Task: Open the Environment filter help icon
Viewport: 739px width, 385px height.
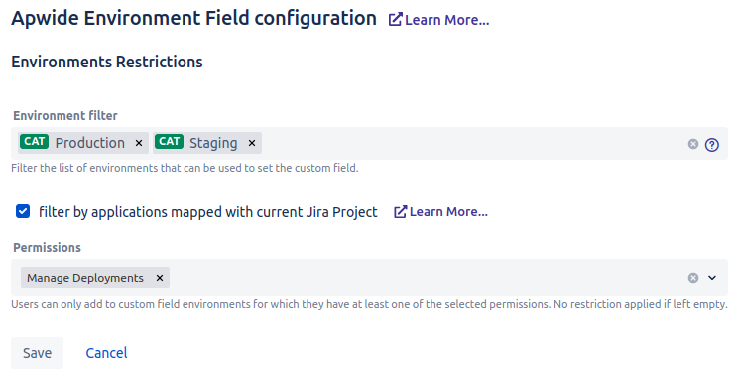Action: (711, 144)
